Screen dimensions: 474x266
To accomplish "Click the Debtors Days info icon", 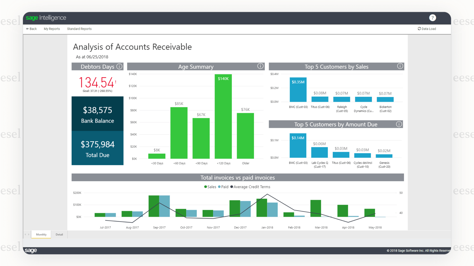I will [x=119, y=66].
